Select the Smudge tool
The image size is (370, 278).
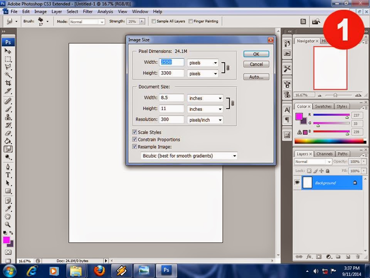8,149
